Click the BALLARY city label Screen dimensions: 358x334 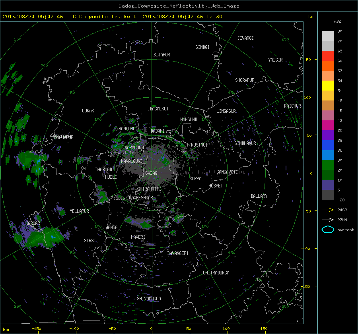point(259,196)
